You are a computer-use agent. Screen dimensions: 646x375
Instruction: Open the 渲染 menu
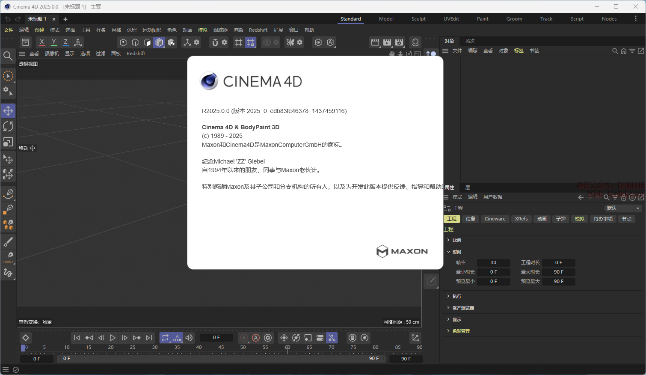point(238,30)
